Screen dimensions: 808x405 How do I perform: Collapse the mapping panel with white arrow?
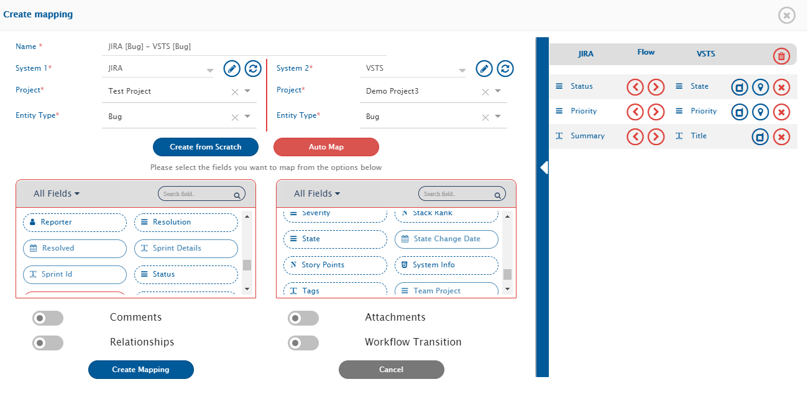tap(543, 167)
